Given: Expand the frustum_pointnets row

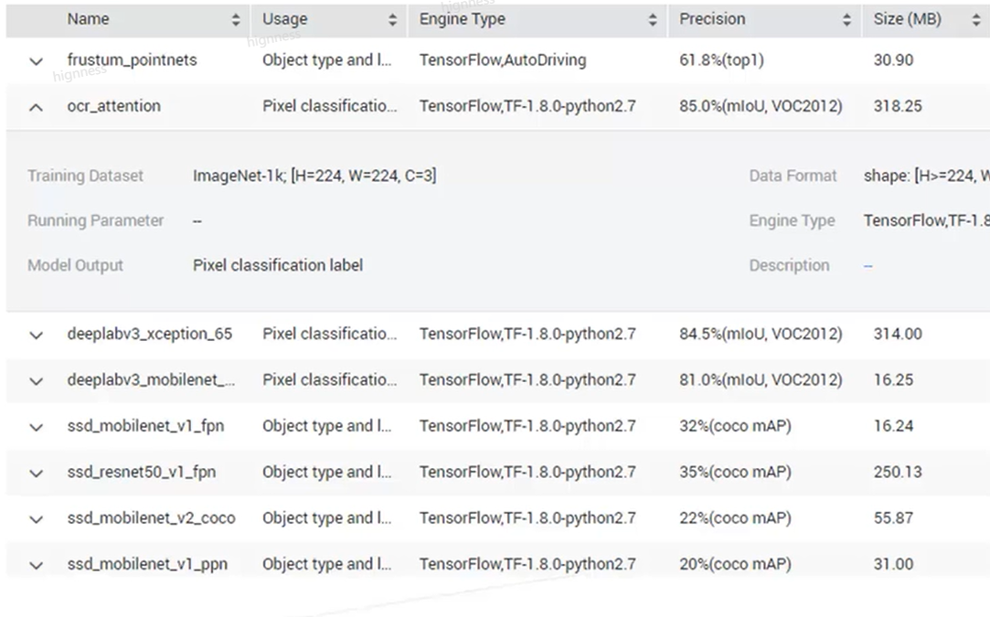Looking at the screenshot, I should tap(37, 61).
